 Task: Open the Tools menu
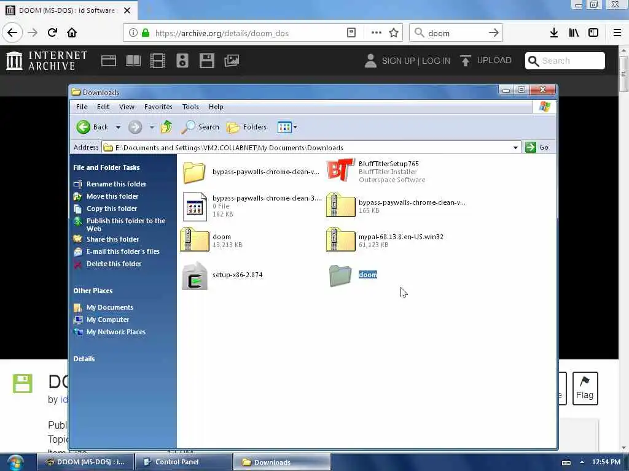tap(190, 107)
